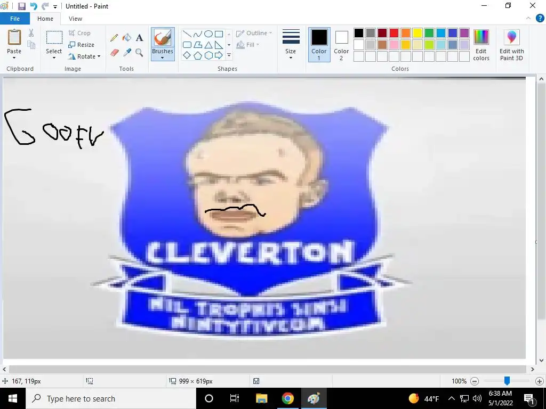Open Chrome from the taskbar
546x409 pixels.
click(287, 398)
